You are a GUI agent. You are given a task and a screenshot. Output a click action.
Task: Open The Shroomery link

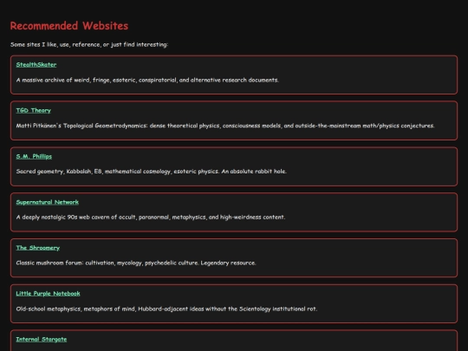[38, 248]
